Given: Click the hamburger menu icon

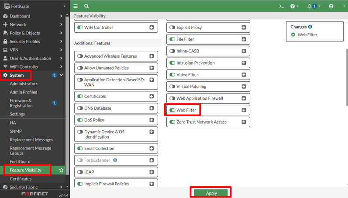Looking at the screenshot, I should coord(76,6).
